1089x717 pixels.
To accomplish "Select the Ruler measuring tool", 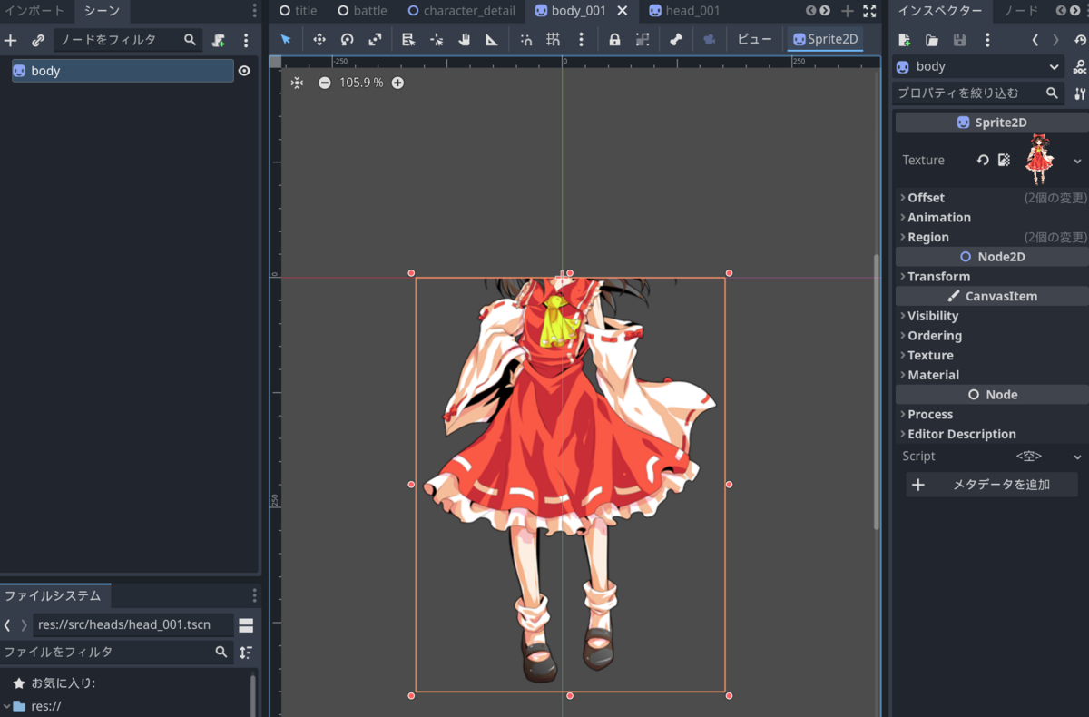I will click(x=491, y=40).
